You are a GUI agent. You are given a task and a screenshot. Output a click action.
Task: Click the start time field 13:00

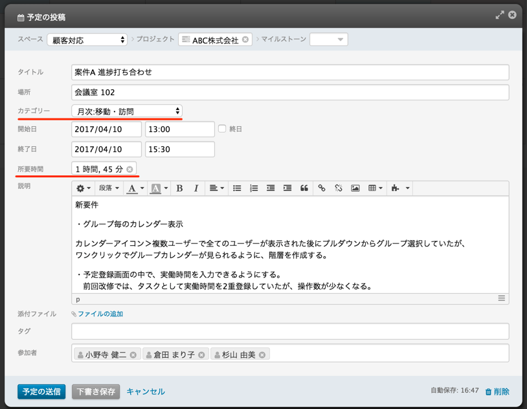[x=180, y=129]
